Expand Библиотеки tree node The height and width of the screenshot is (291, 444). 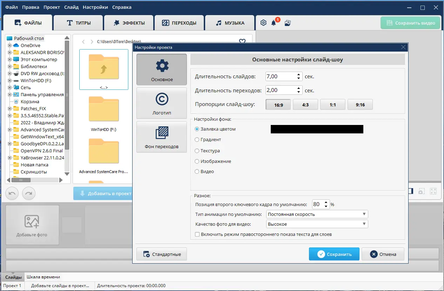click(9, 66)
